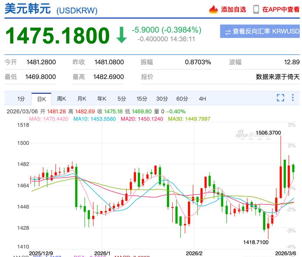
Task: Switch to the 周K weekly chart tab
Action: click(x=62, y=99)
